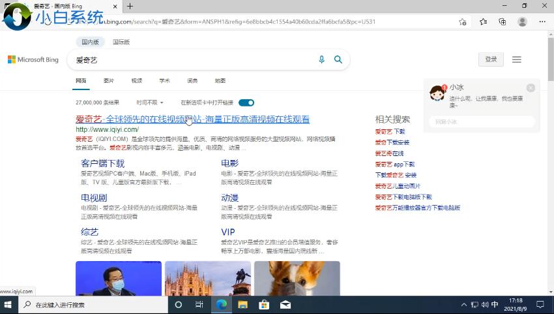Show hidden system tray icons
The height and width of the screenshot is (314, 554).
[x=464, y=305]
